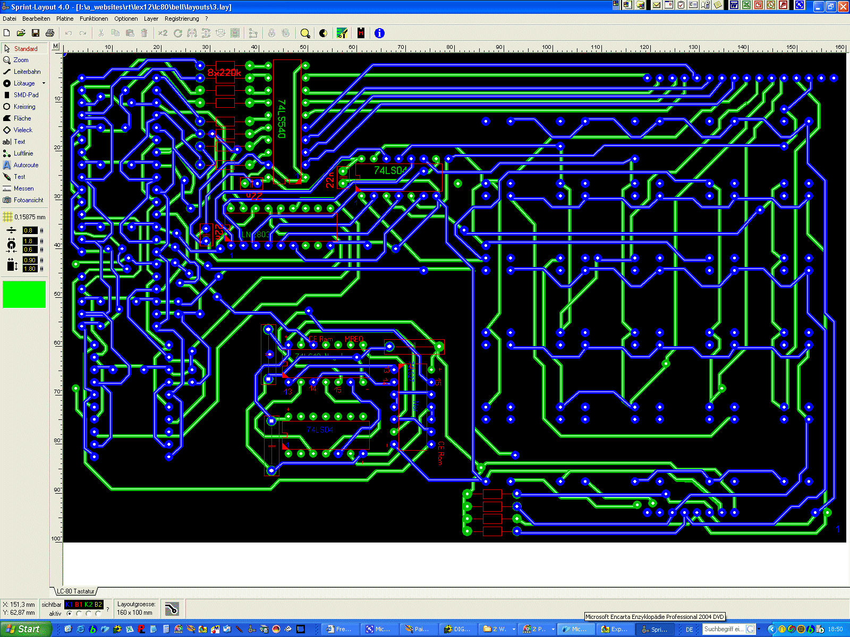
Task: Switch to Pai... taskbar button
Action: point(419,629)
